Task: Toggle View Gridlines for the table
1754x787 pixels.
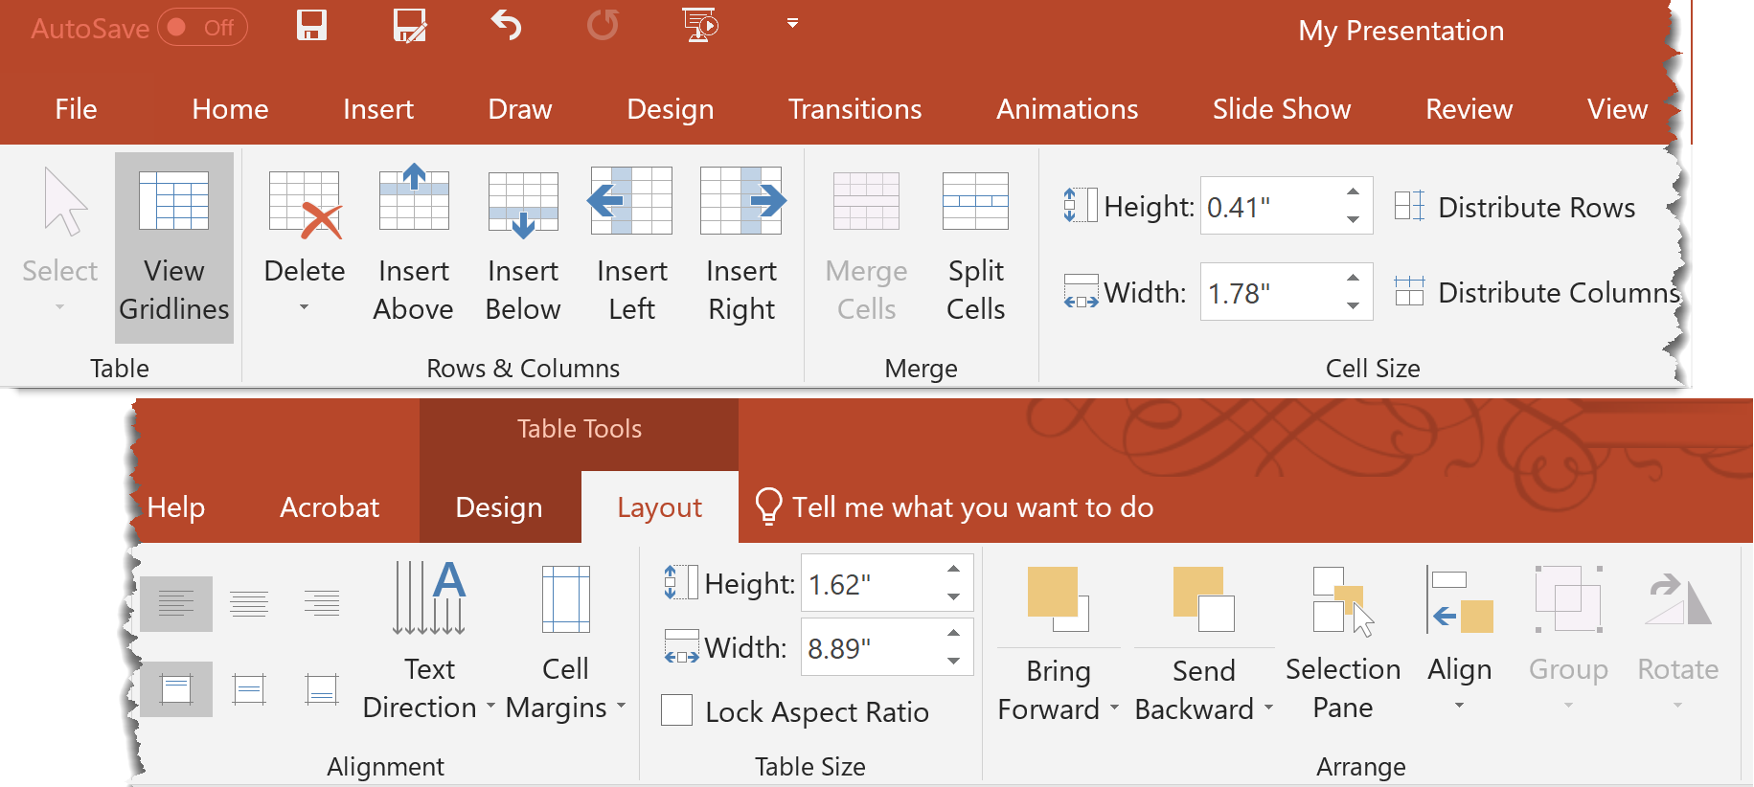Action: [x=173, y=247]
